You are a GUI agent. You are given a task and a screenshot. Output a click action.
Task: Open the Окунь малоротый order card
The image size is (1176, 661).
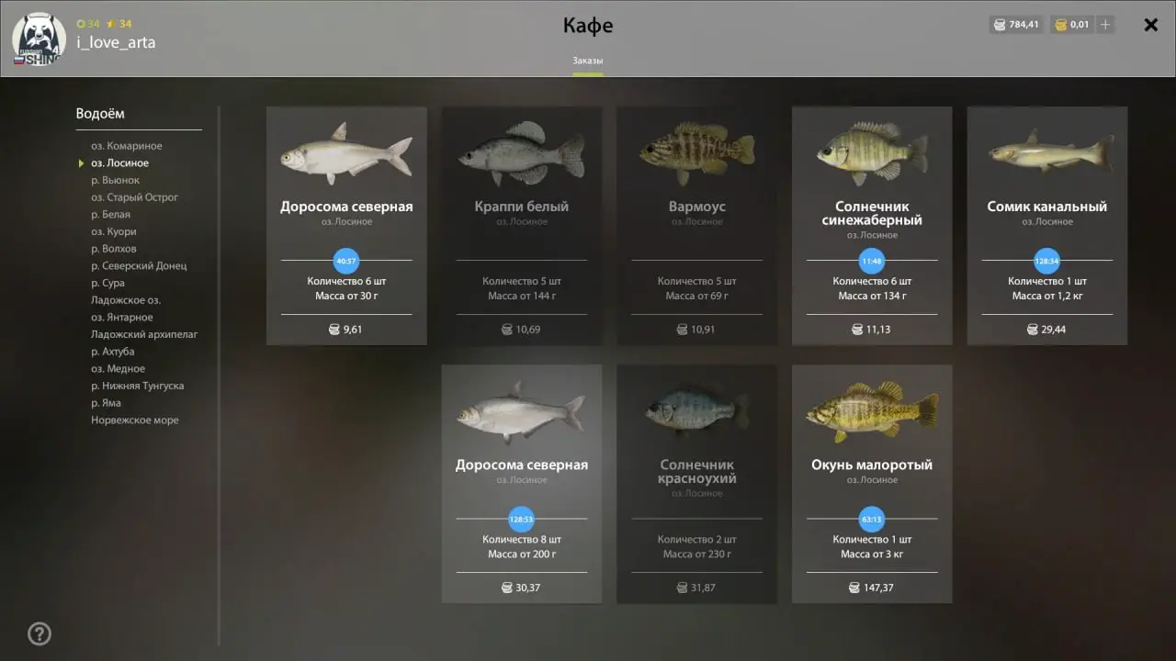pos(872,484)
